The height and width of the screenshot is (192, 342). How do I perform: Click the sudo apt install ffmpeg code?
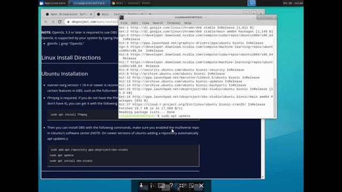tap(69, 115)
